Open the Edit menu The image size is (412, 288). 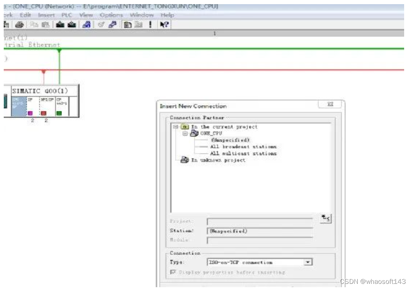[x=25, y=15]
